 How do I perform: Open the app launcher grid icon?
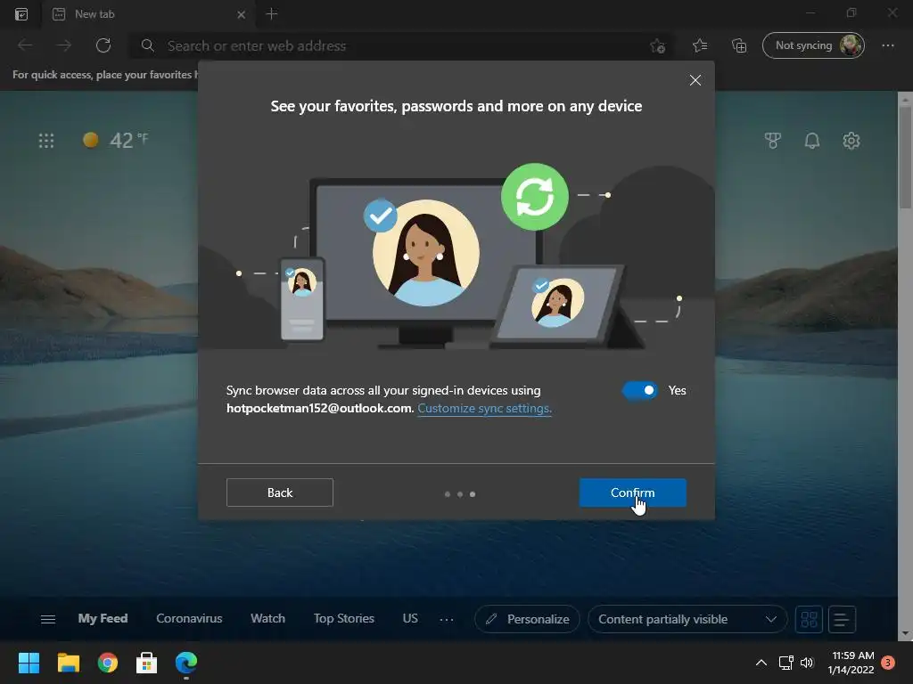46,140
